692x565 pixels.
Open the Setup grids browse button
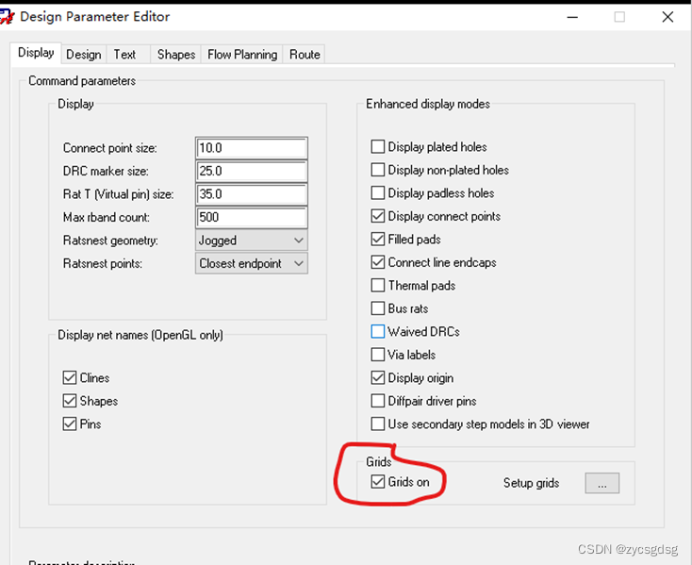(601, 483)
